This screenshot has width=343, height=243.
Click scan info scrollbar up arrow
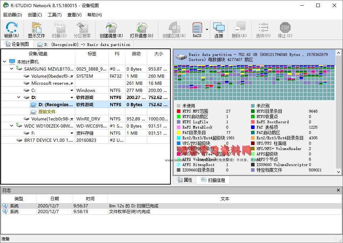point(338,53)
